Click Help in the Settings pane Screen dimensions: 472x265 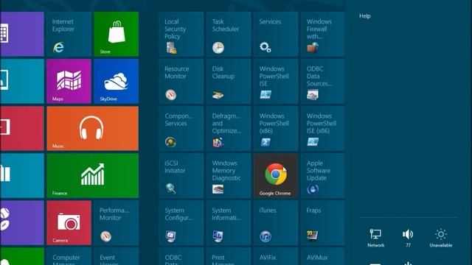coord(365,16)
